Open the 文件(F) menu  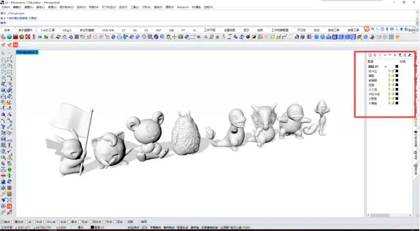pyautogui.click(x=5, y=7)
